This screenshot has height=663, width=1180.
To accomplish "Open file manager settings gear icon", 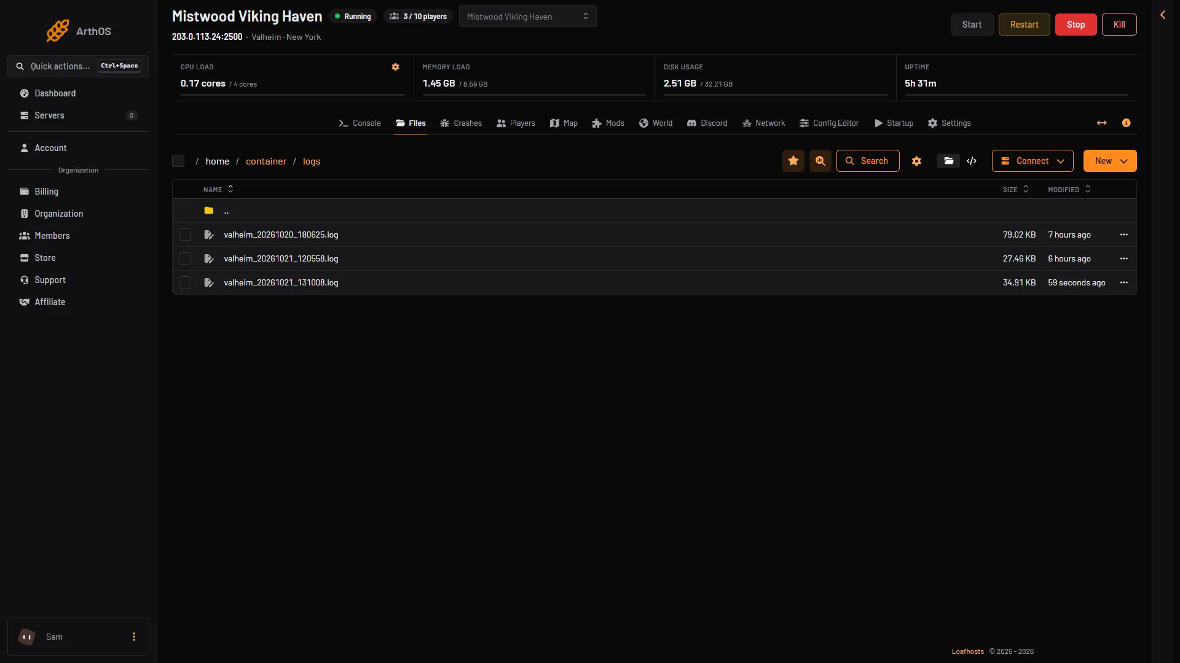I will pyautogui.click(x=916, y=161).
